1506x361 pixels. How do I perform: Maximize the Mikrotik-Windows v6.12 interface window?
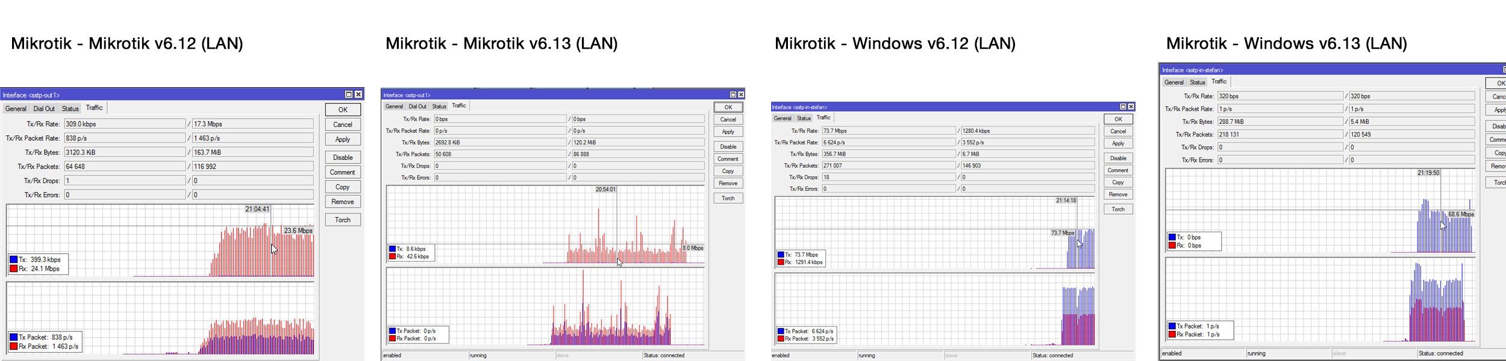point(1123,106)
